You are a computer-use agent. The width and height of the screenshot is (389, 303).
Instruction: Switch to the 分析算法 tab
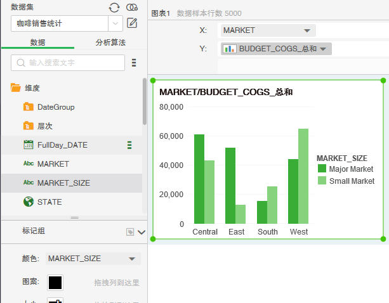[x=110, y=42]
